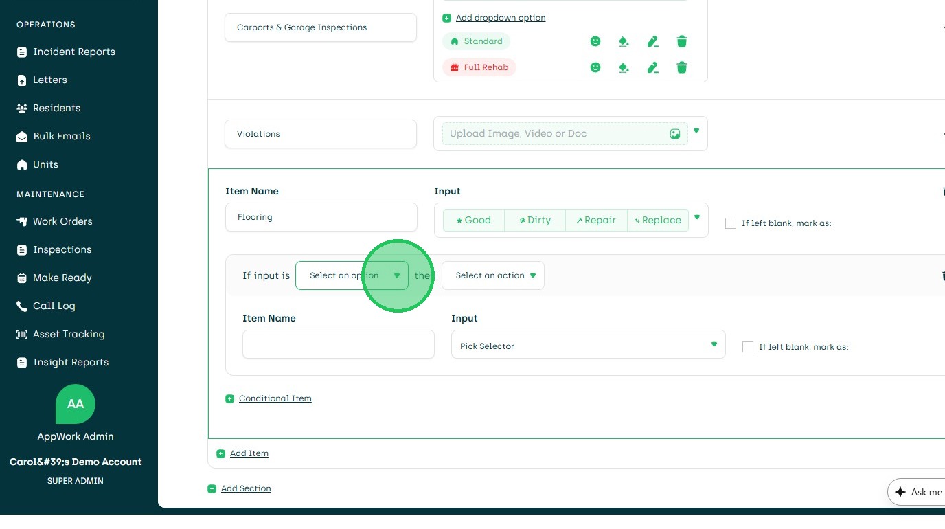
Task: Delete the Full Rehab dropdown option
Action: 682,67
